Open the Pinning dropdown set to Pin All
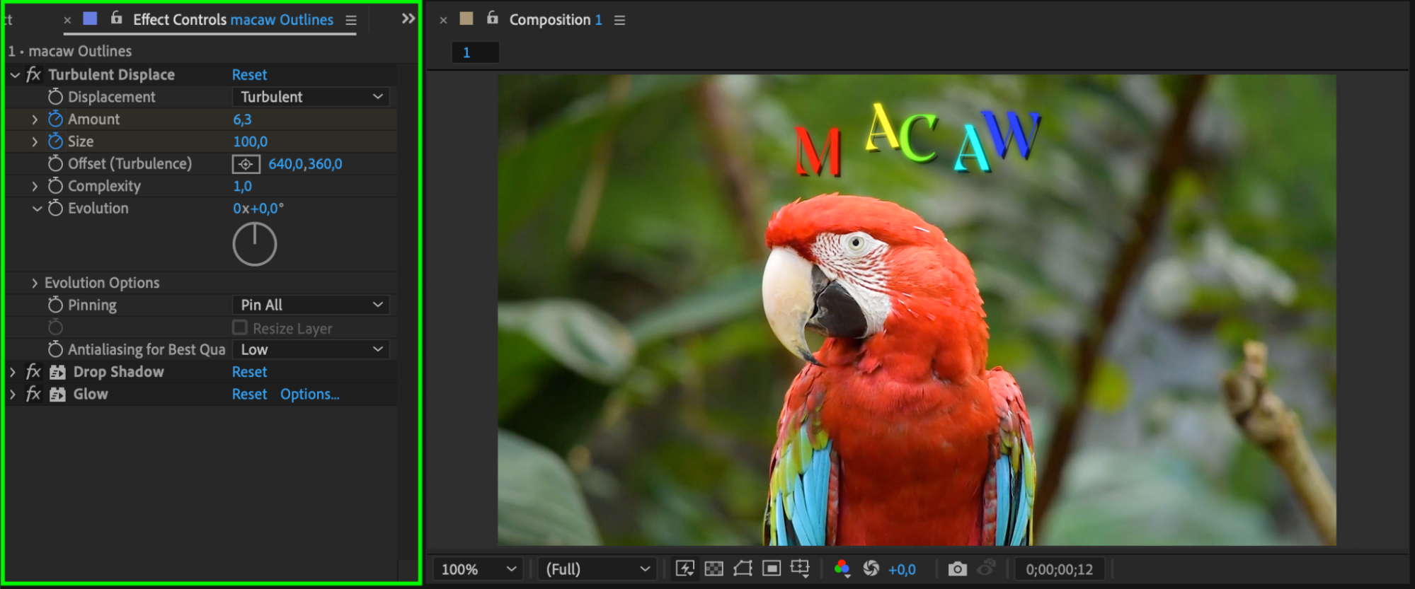 pos(311,305)
